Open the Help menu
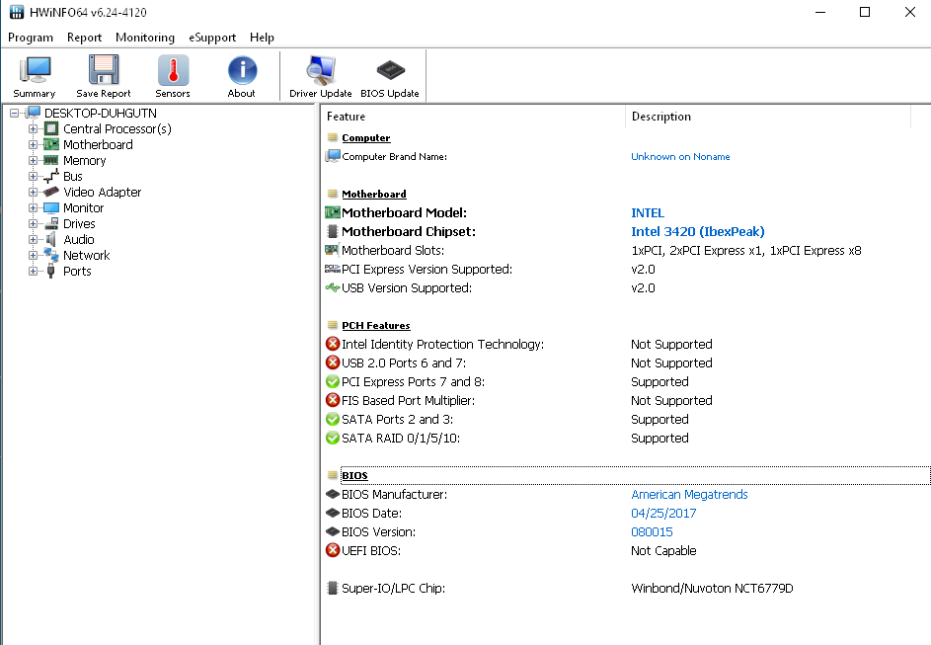The height and width of the screenshot is (645, 931). coord(262,38)
